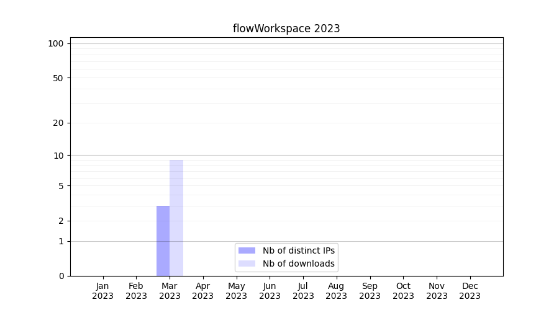This screenshot has width=559, height=310.
Task: Click the Jul 2023 x-axis label
Action: pyautogui.click(x=303, y=291)
